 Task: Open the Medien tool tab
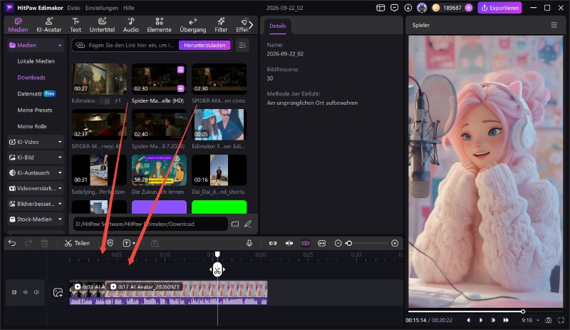(x=18, y=25)
